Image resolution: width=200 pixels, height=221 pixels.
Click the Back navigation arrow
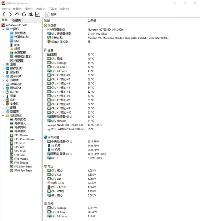(x=4, y=14)
